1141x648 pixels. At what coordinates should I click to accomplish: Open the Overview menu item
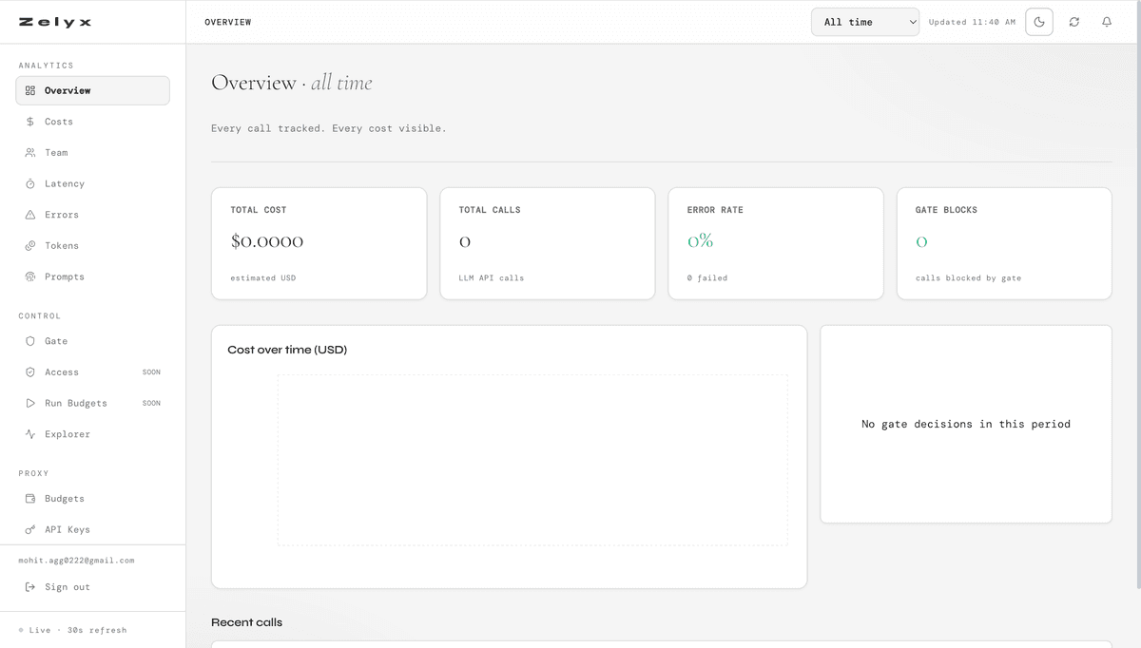pos(92,91)
